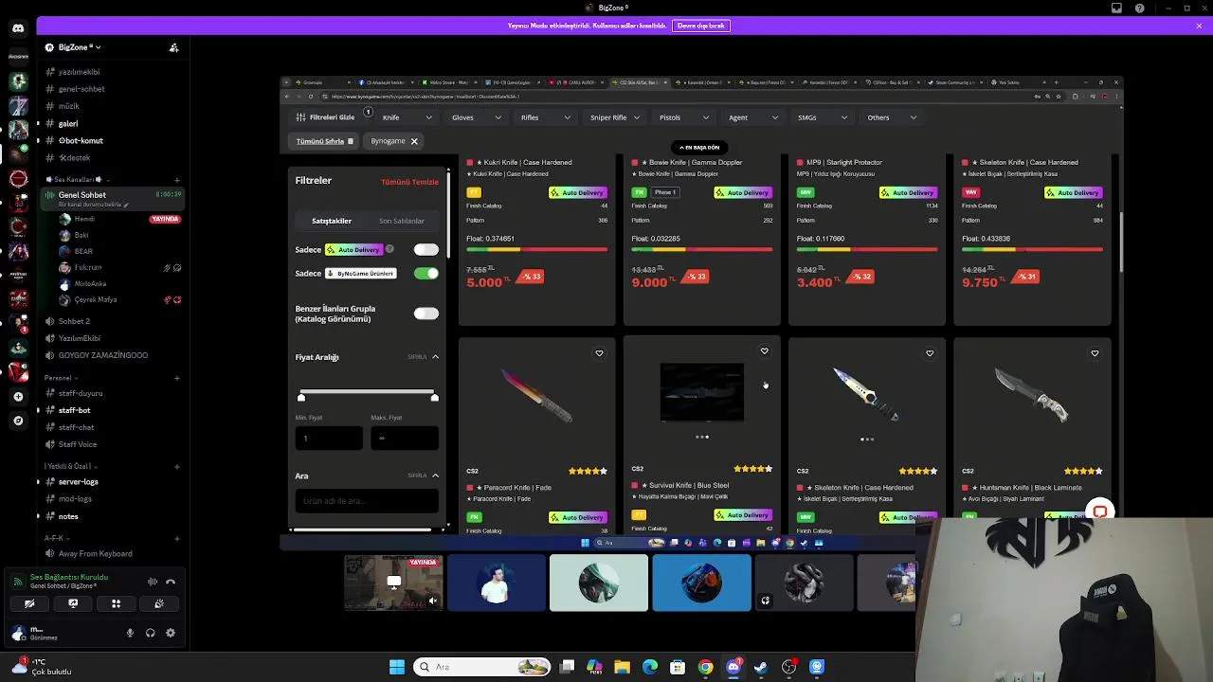
Task: Open the server-logs channel
Action: point(79,482)
